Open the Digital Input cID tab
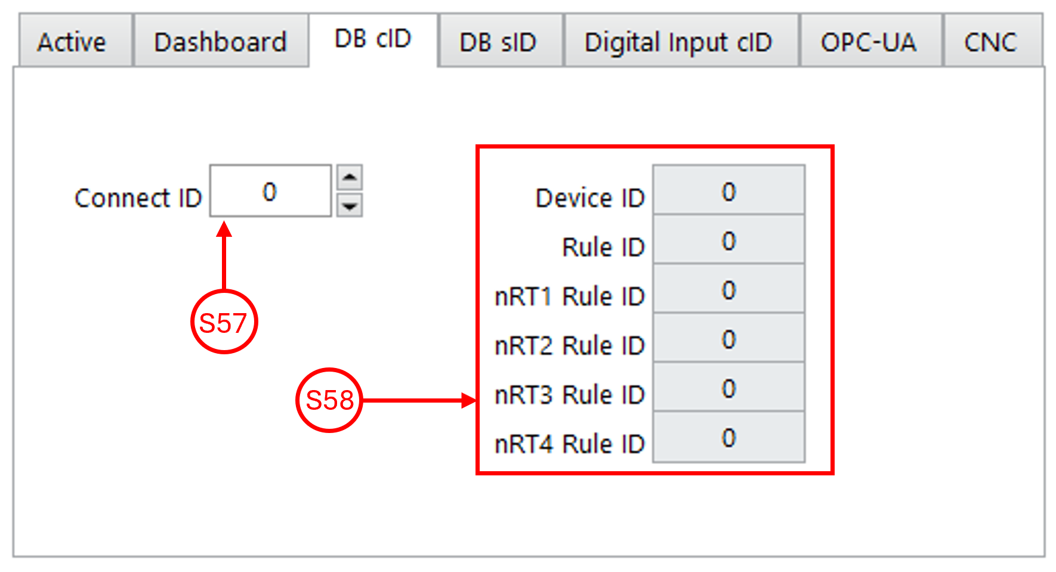The height and width of the screenshot is (572, 1056). tap(678, 42)
